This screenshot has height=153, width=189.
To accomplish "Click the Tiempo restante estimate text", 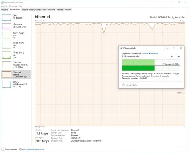I will pyautogui.click(x=146, y=76).
